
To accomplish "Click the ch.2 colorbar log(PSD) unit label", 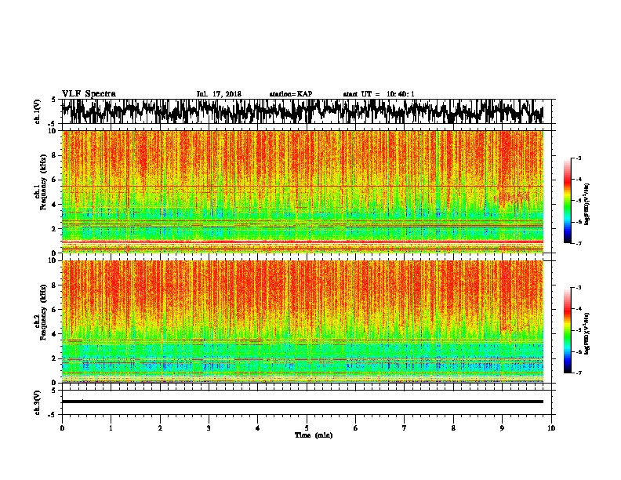I will 587,333.
